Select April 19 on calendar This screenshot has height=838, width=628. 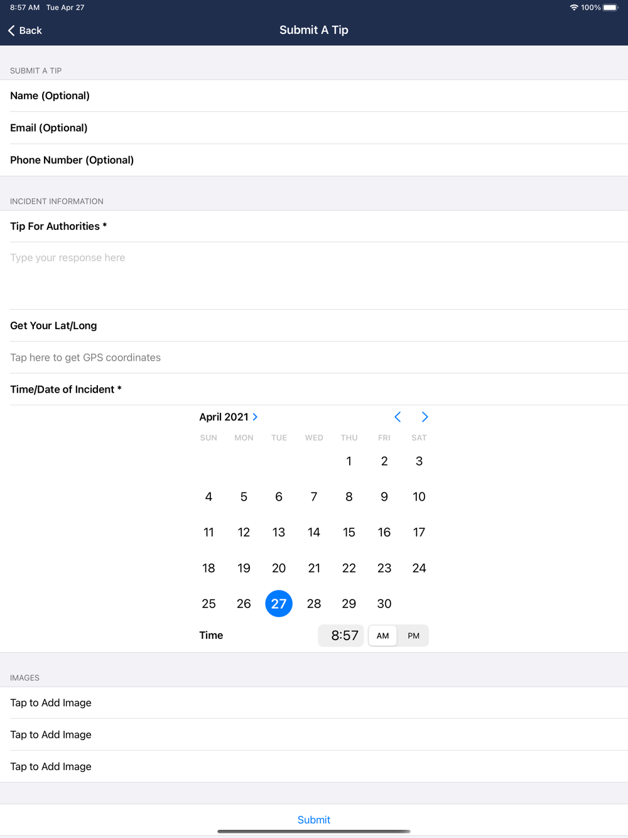(x=244, y=569)
